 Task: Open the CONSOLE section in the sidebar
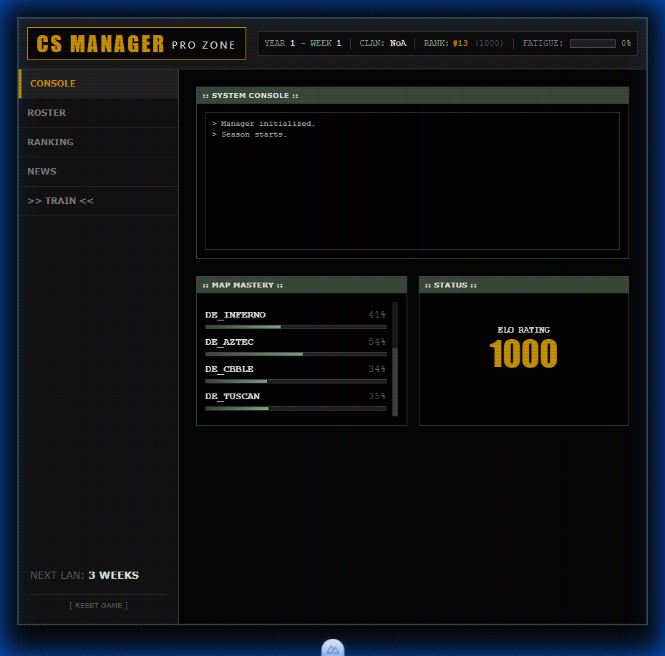click(x=52, y=83)
